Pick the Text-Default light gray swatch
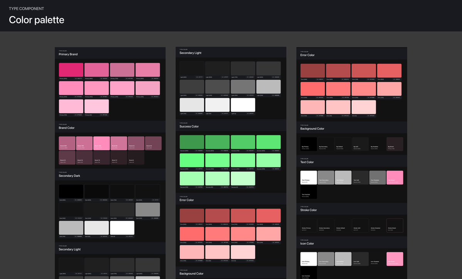 [x=343, y=178]
